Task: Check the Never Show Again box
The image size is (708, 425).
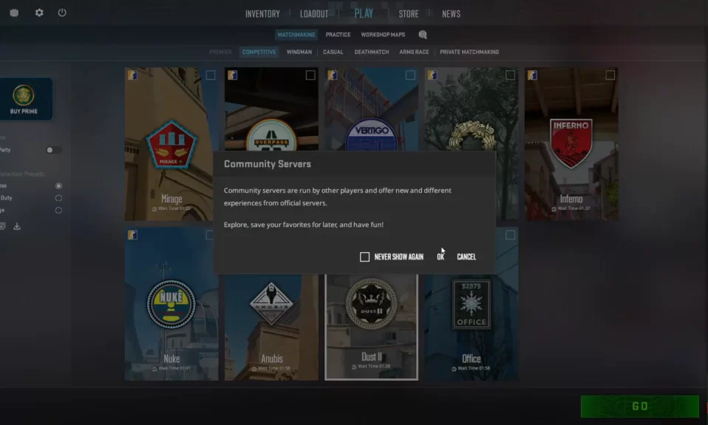Action: [x=364, y=257]
